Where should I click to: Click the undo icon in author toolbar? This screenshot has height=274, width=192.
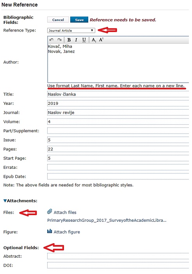(51, 40)
